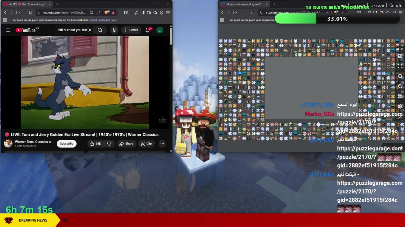Search with voice microphone on YouTube
This screenshot has width=405, height=227.
click(x=114, y=30)
